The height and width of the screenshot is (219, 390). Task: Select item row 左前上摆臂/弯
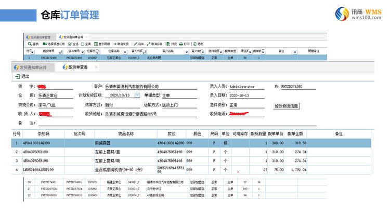[x=191, y=161]
